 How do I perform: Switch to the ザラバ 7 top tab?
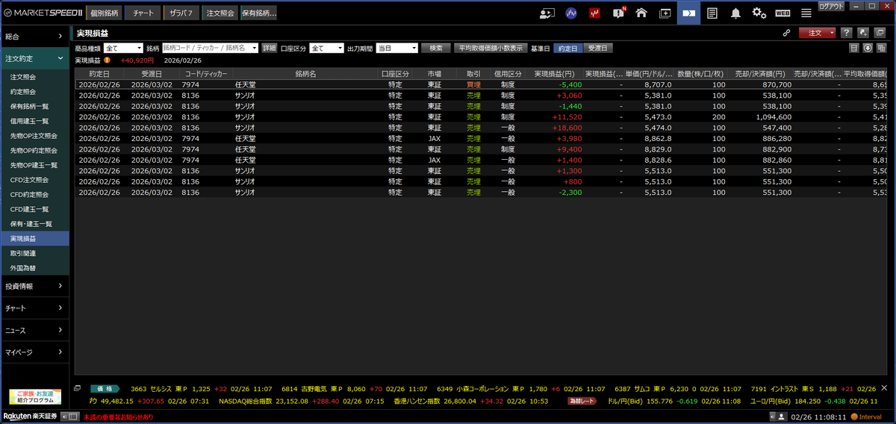[x=181, y=13]
